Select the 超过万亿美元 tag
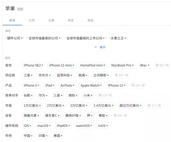Screen dimensions: 171x142 (130, 105)
